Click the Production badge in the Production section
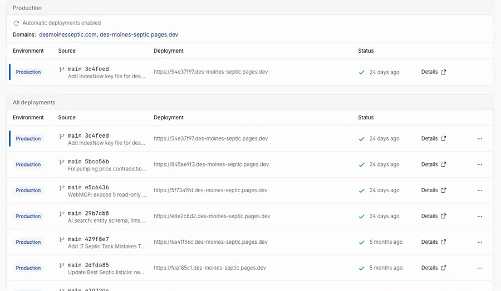Screen dimensions: 501x291 [28, 72]
